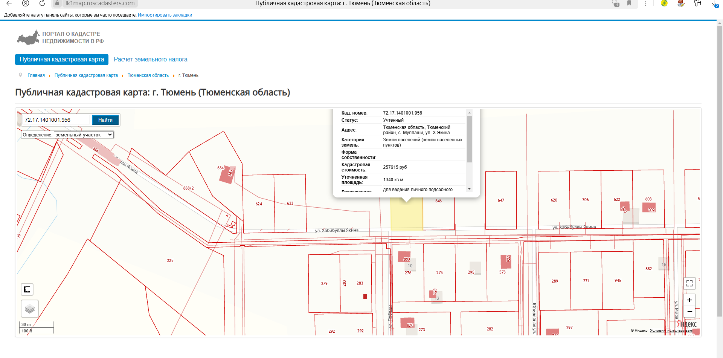Screen dimensions: 723x358
Task: Select the Публичная кадастровая карта tab
Action: pos(62,60)
